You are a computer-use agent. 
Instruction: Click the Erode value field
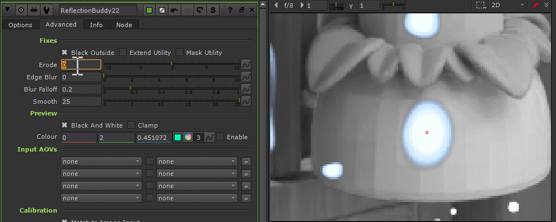point(81,65)
